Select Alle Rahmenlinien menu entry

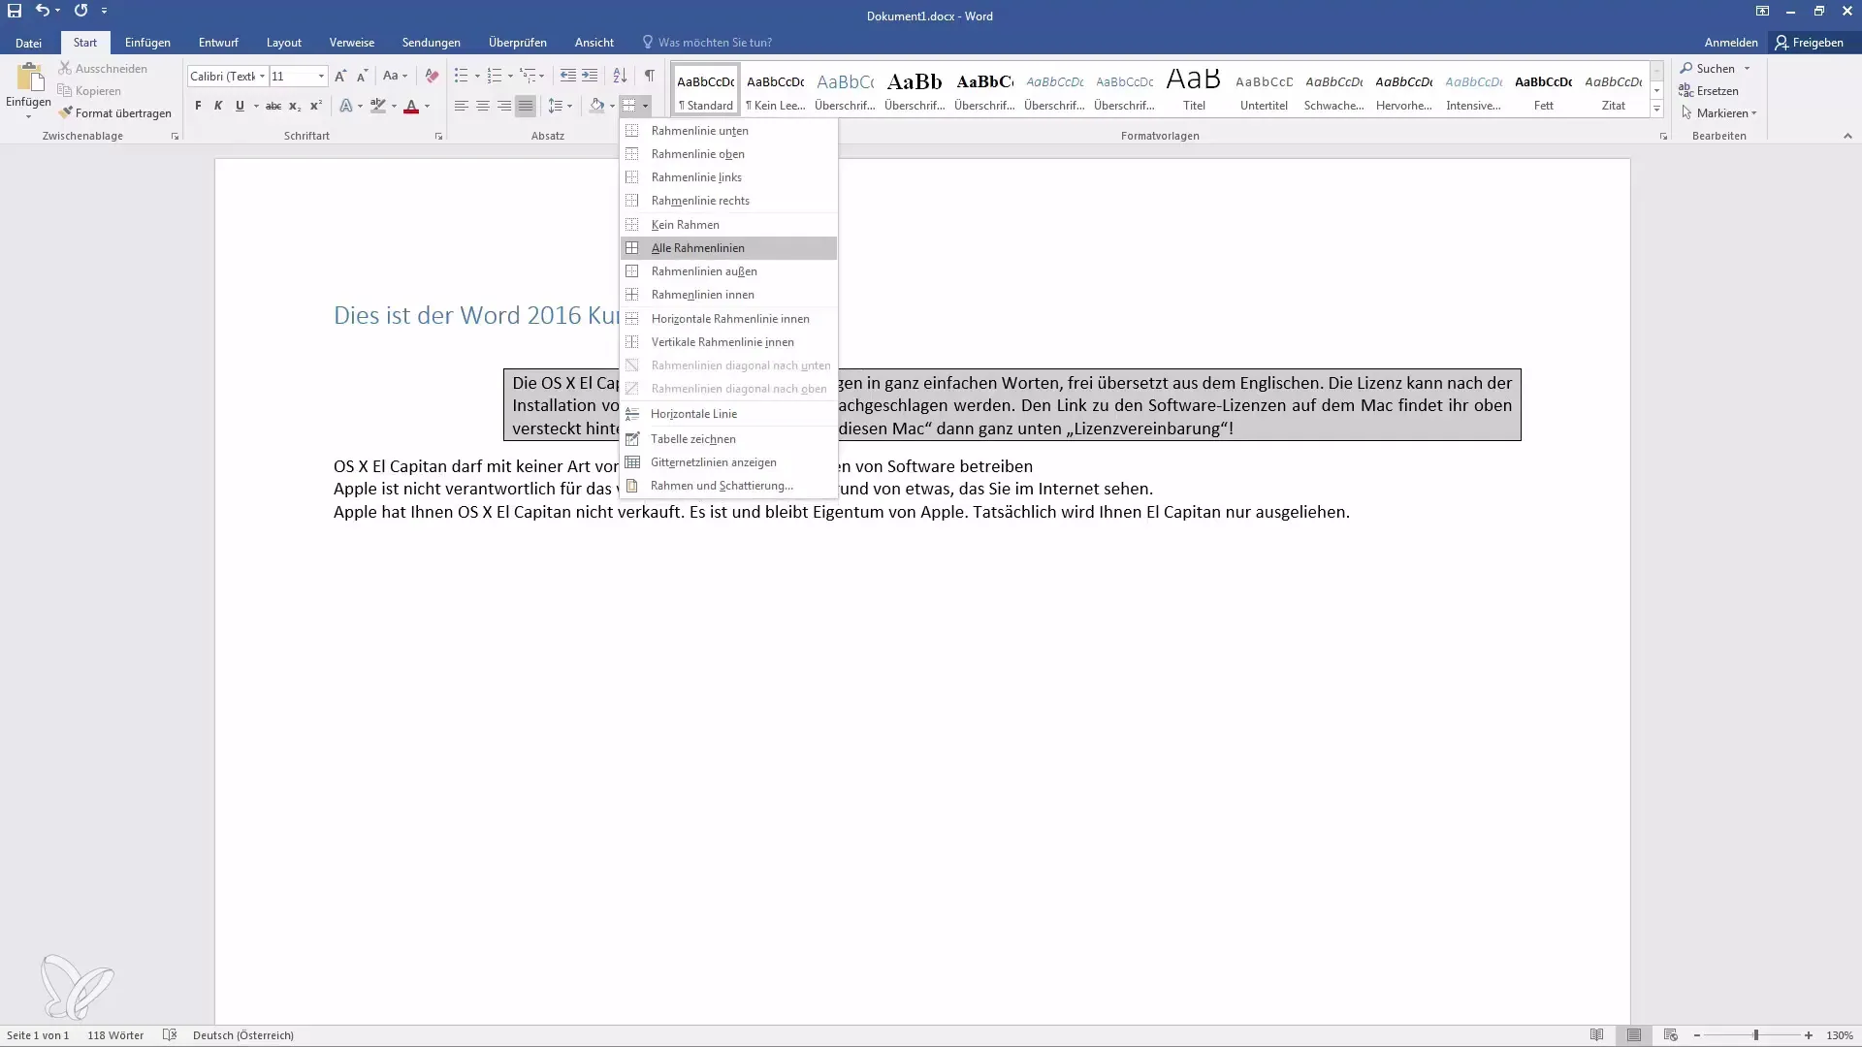coord(728,248)
